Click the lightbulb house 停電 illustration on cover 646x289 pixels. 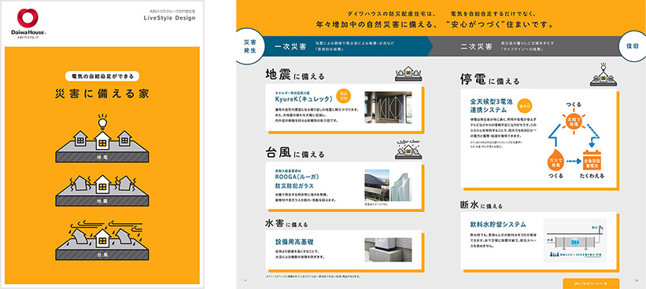click(102, 137)
